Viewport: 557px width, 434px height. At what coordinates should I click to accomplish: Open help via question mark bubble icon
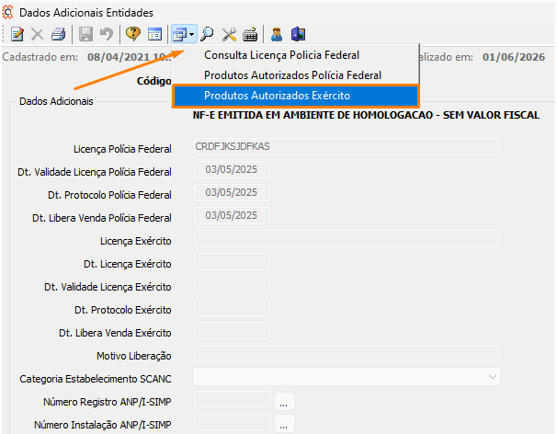pyautogui.click(x=133, y=34)
